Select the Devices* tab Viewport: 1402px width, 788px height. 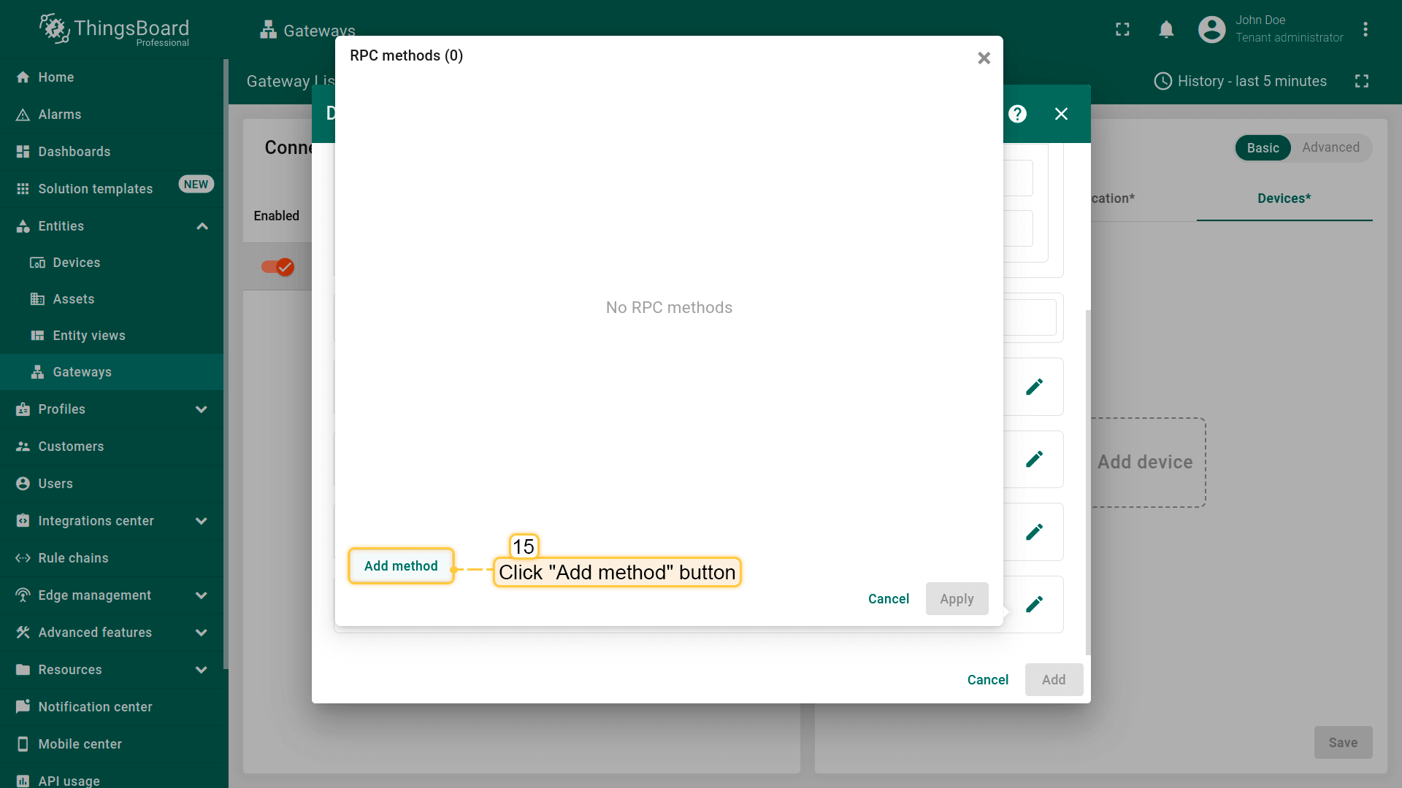[x=1284, y=198]
